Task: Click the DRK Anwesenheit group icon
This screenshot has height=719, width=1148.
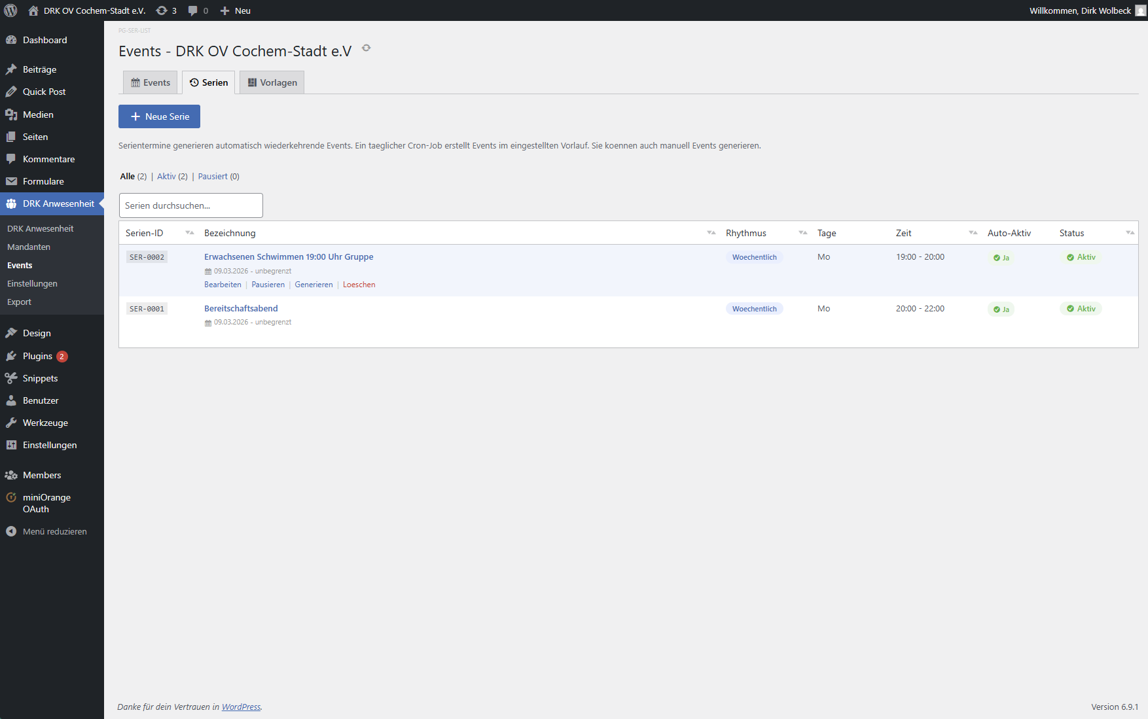Action: click(x=11, y=203)
